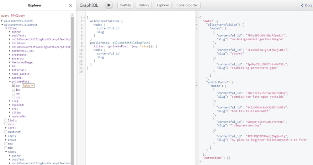Run the query with the play button
313x165 pixels.
pyautogui.click(x=109, y=5)
